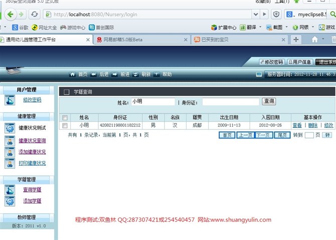Open the address bar history dropdown
This screenshot has width=336, height=240.
point(256,14)
